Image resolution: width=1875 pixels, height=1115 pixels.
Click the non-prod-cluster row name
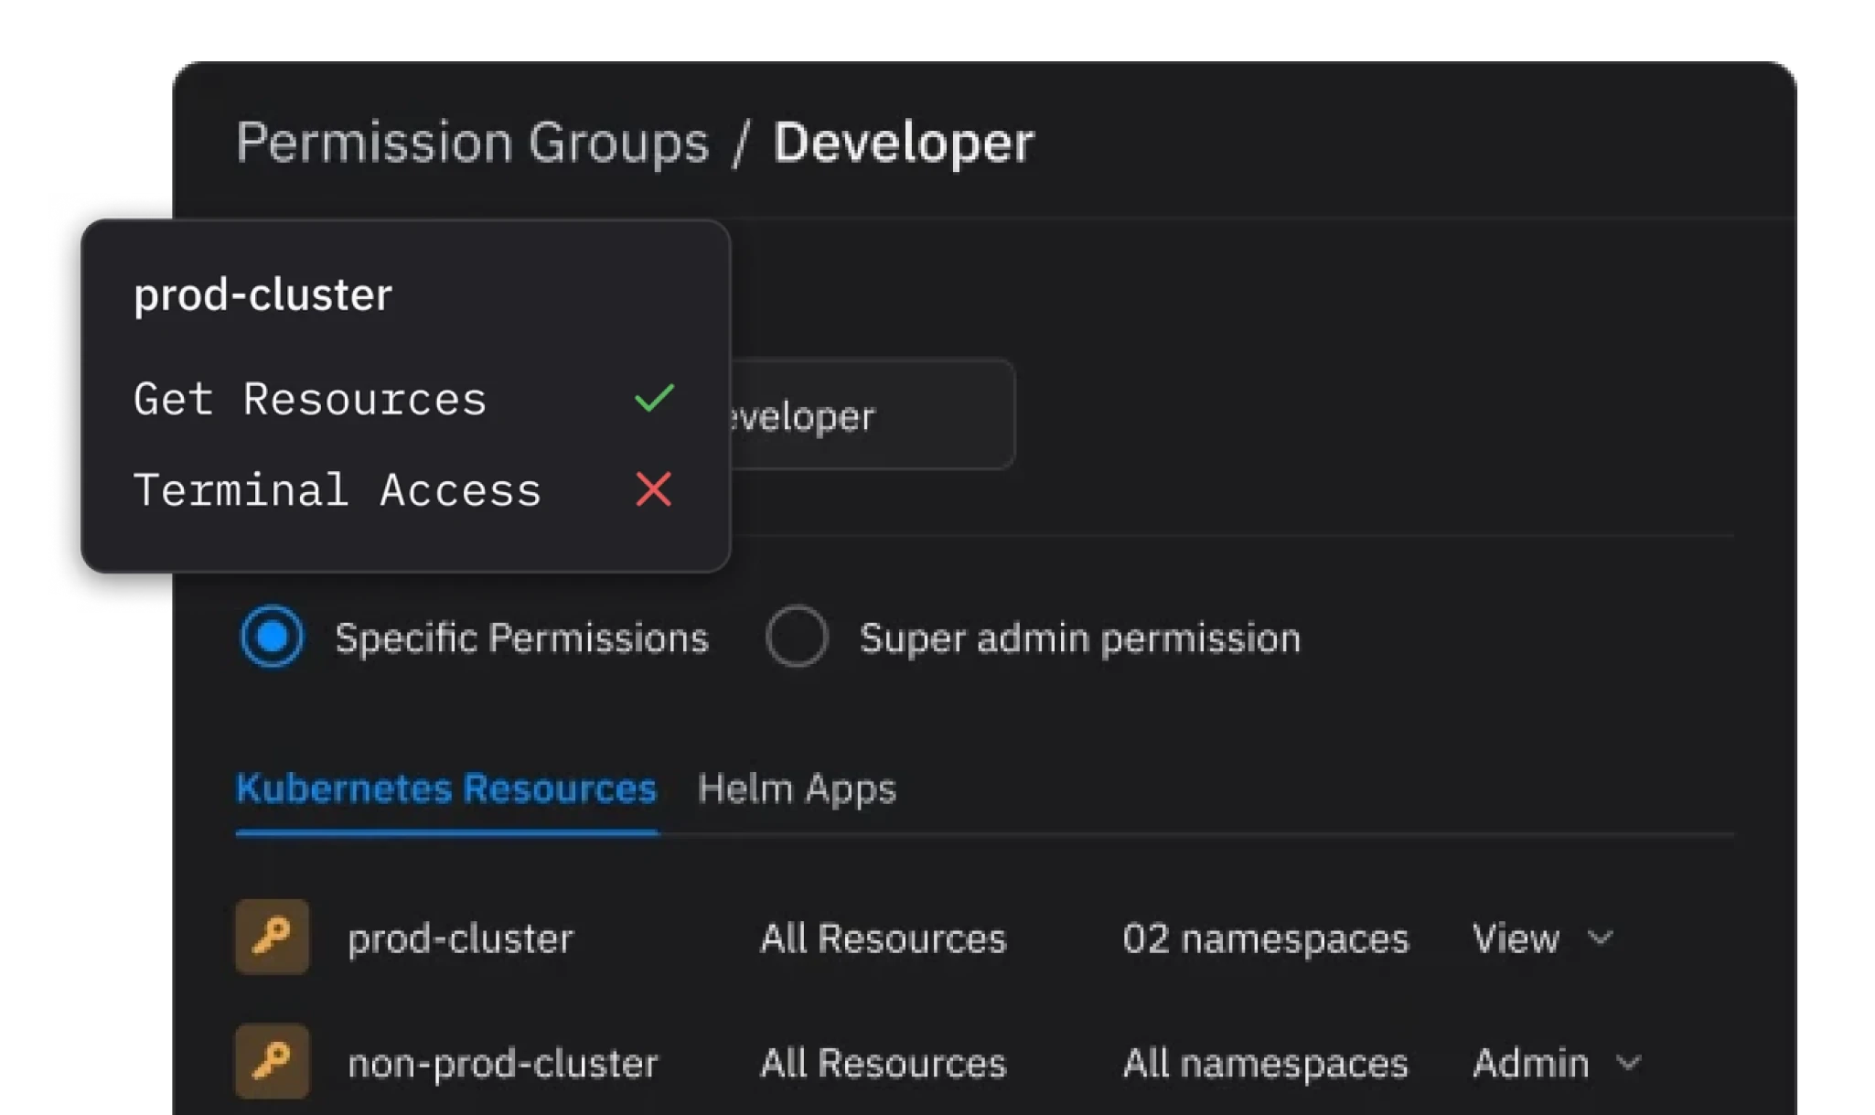(x=502, y=1063)
